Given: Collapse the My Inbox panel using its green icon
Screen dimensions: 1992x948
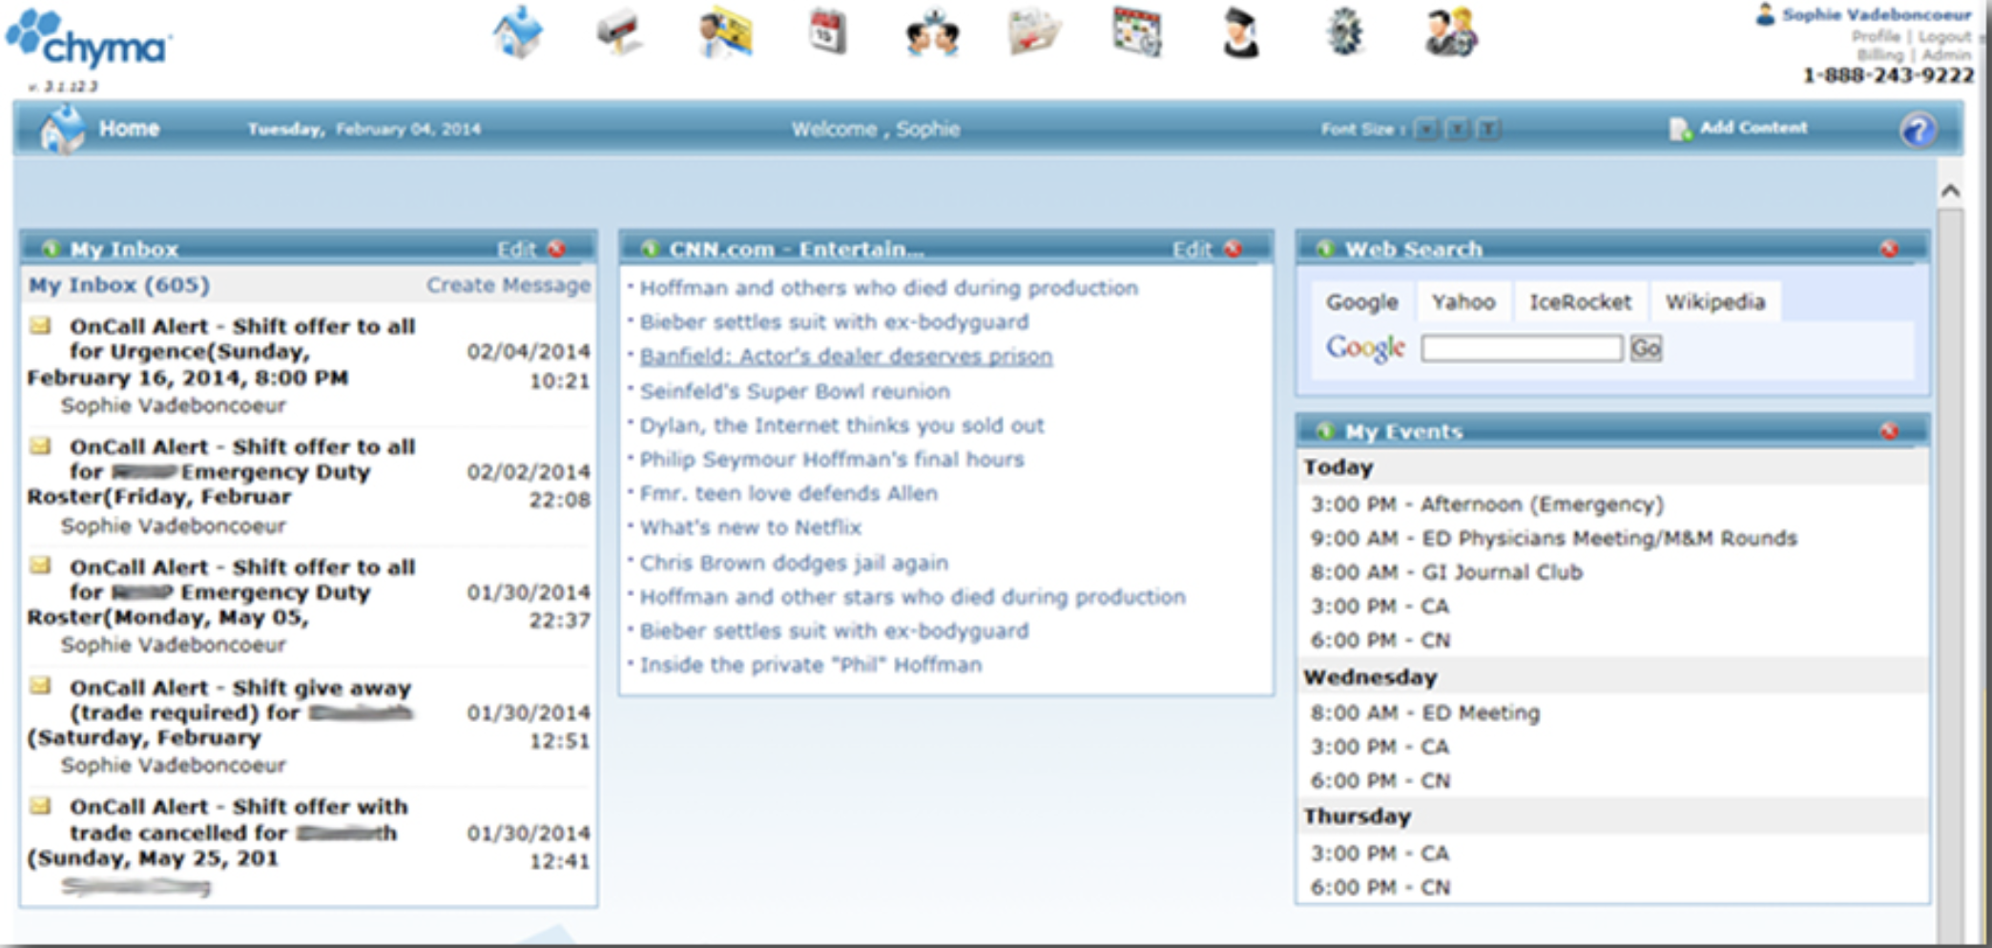Looking at the screenshot, I should point(51,249).
